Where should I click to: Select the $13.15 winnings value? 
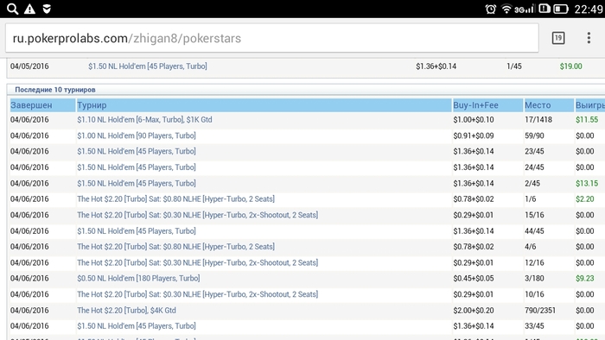click(x=587, y=183)
